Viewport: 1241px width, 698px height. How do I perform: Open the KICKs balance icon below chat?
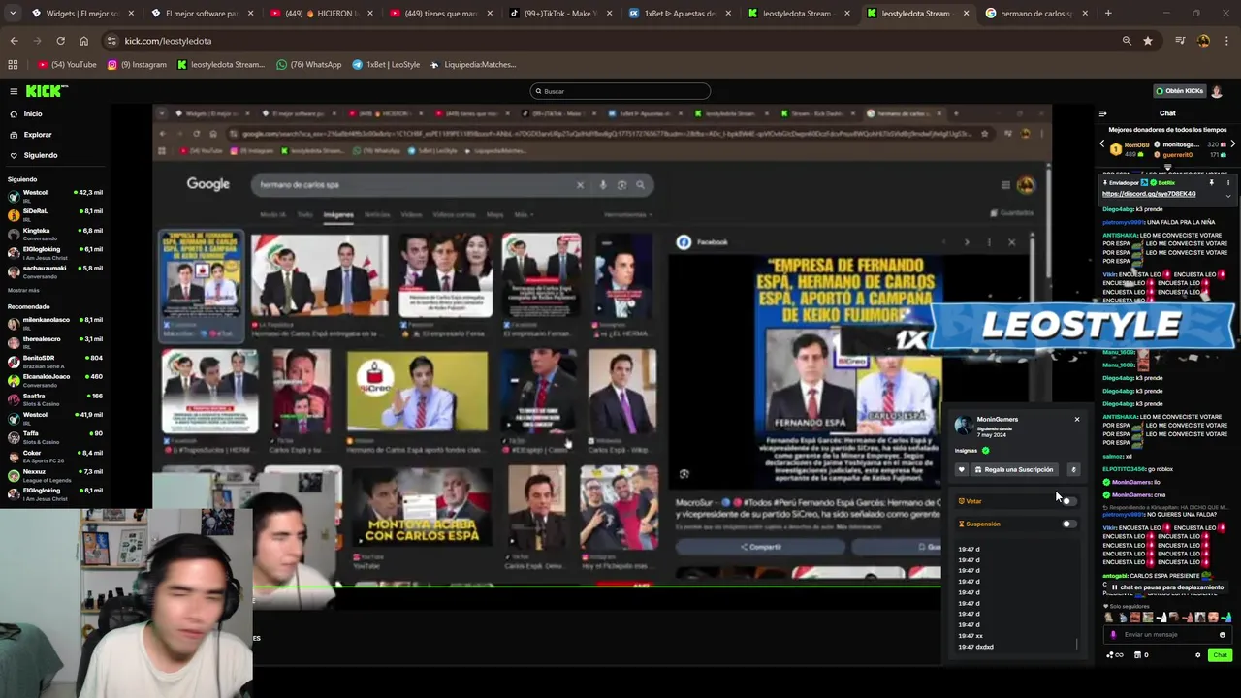[x=1116, y=655]
